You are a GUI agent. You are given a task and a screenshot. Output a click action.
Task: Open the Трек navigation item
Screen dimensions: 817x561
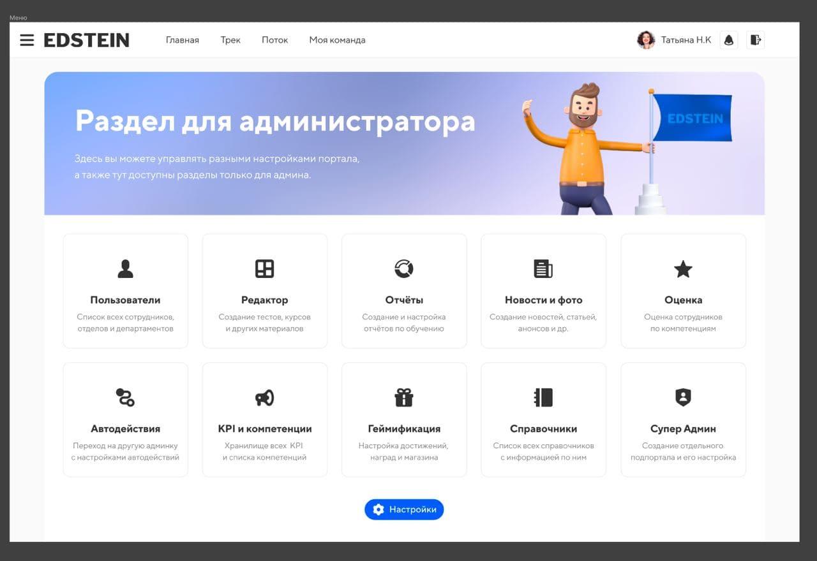pos(230,40)
